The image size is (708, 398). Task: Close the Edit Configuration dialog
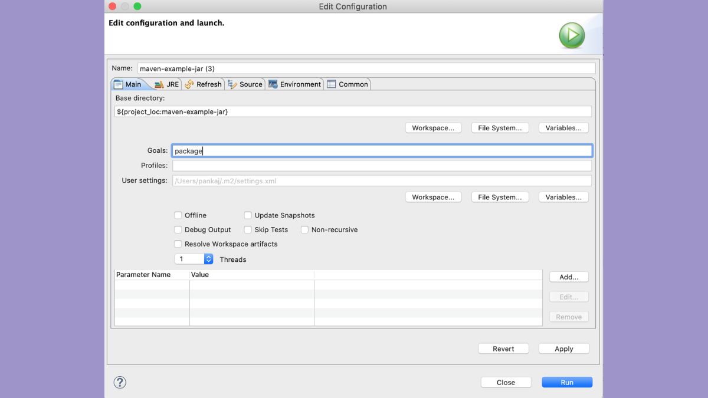(506, 382)
